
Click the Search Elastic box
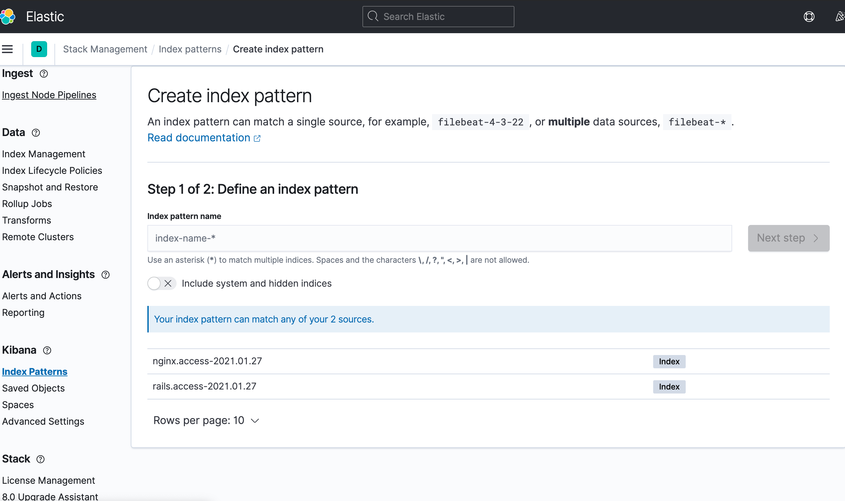coord(438,17)
